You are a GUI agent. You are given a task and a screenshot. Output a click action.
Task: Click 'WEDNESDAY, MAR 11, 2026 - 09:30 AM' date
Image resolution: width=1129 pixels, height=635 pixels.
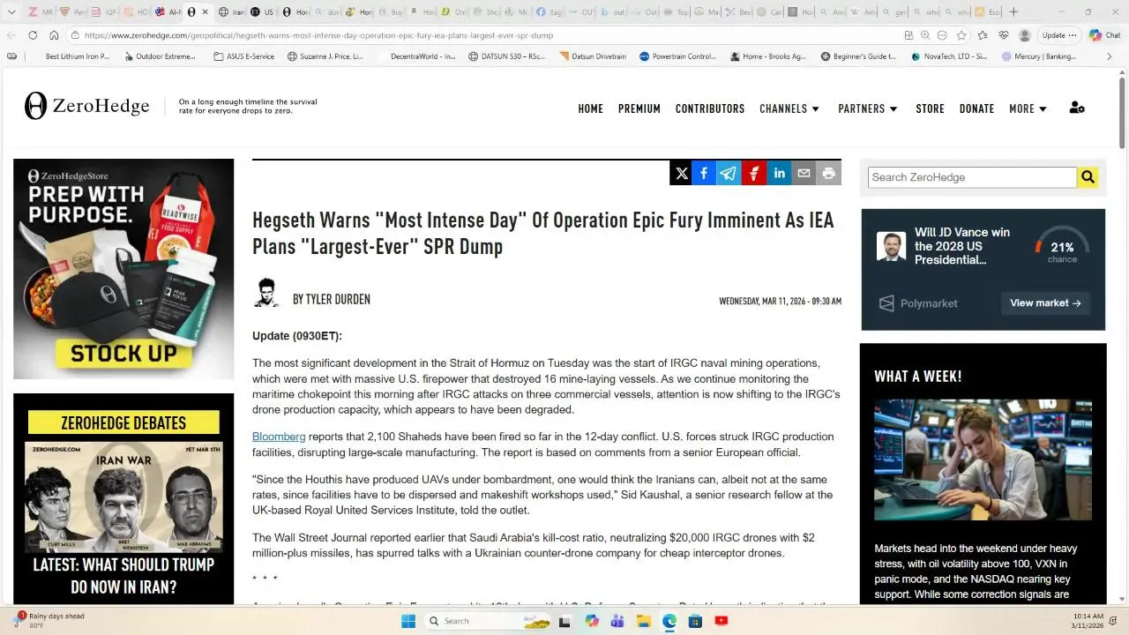pos(780,302)
